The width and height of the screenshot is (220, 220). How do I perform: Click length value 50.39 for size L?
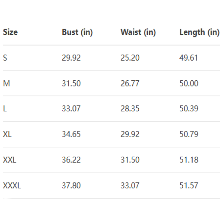point(189,109)
